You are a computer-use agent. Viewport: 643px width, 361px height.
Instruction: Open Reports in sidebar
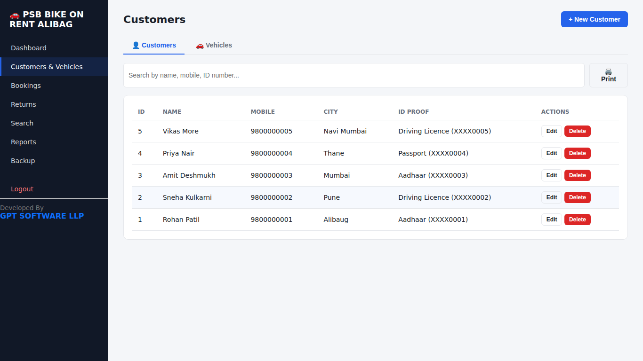click(x=54, y=142)
